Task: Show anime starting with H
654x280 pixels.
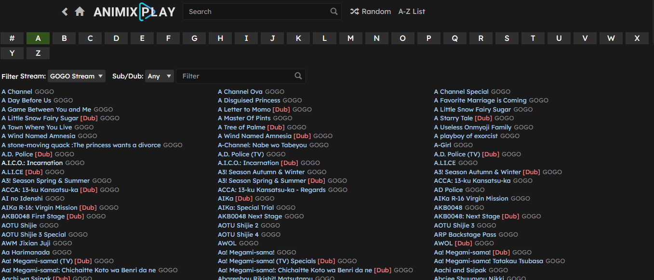Action: (220, 38)
